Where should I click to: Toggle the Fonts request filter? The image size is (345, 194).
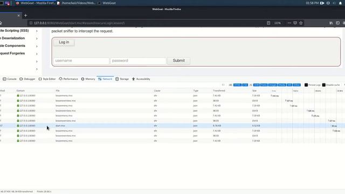[x=264, y=85]
